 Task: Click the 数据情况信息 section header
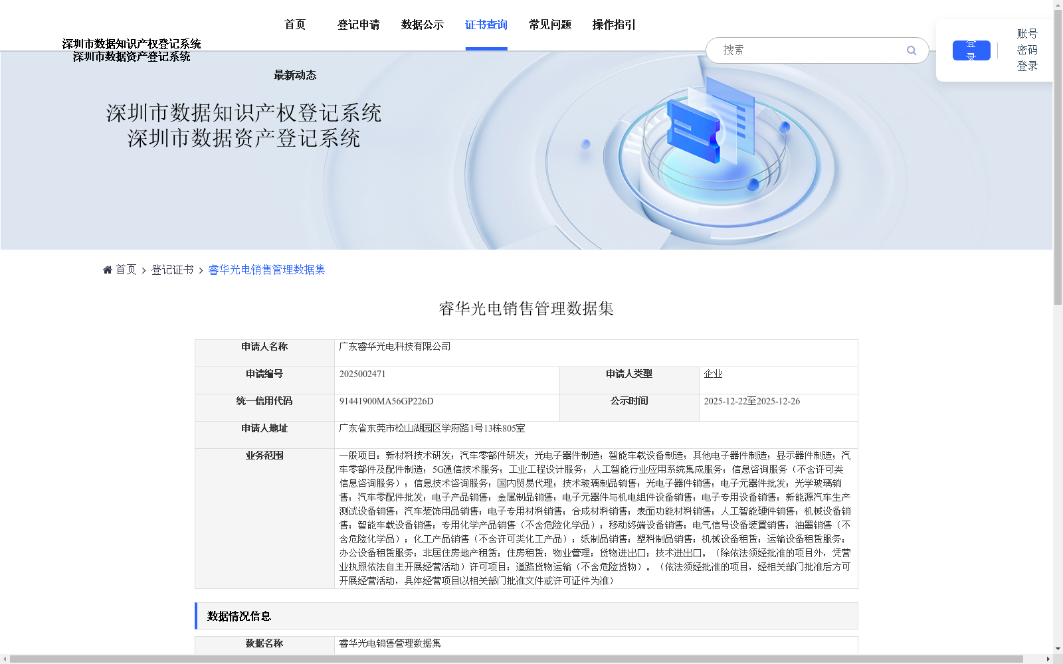526,616
